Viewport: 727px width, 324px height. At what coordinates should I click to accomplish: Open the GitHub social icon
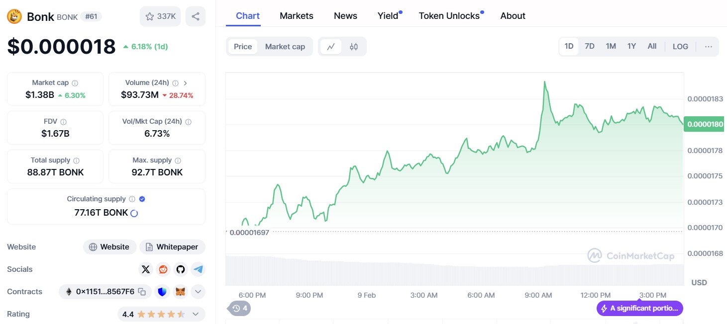180,269
